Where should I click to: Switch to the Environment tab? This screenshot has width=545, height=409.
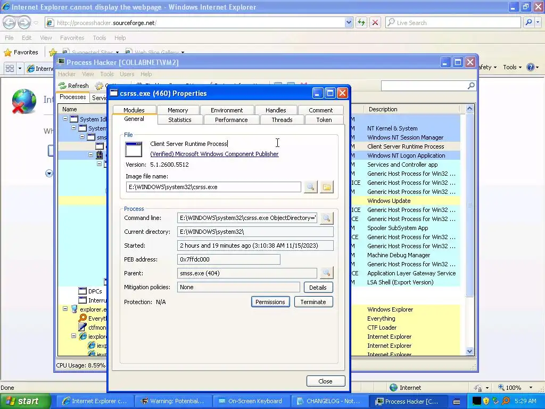pyautogui.click(x=227, y=110)
